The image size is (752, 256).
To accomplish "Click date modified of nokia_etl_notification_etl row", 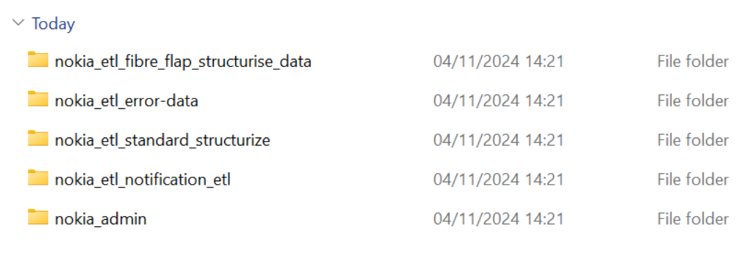I will pyautogui.click(x=499, y=180).
